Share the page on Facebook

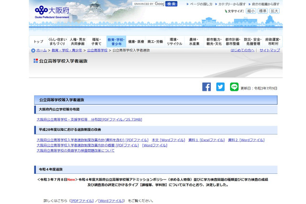tap(207, 87)
